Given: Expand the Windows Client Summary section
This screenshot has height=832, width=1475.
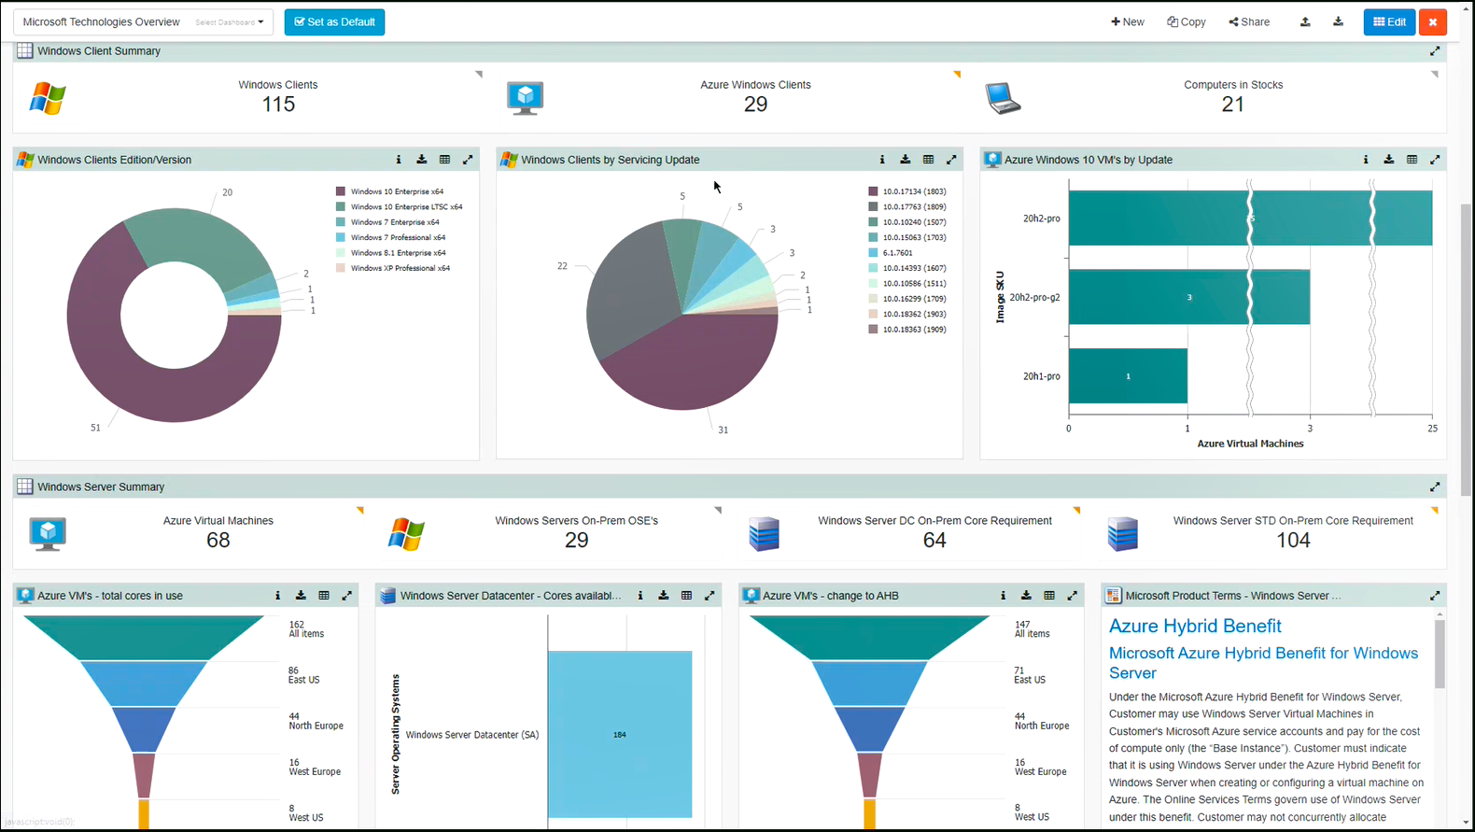Looking at the screenshot, I should (1435, 51).
